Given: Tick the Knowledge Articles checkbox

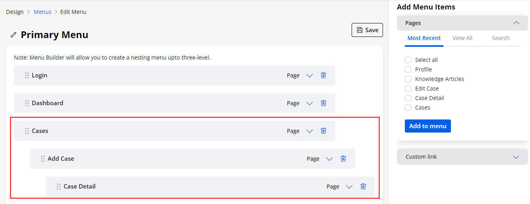Looking at the screenshot, I should (408, 79).
